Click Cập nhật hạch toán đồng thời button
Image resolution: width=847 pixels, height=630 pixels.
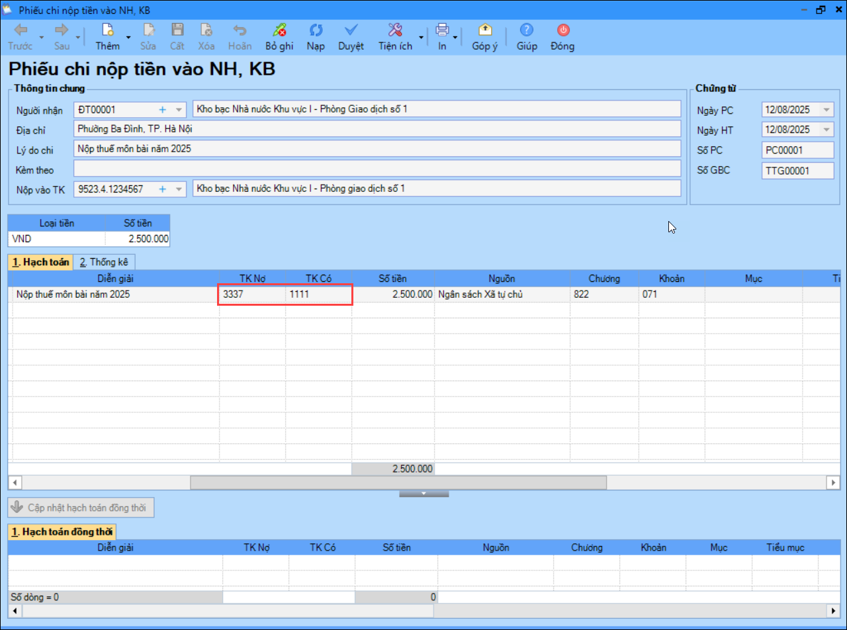pos(81,508)
